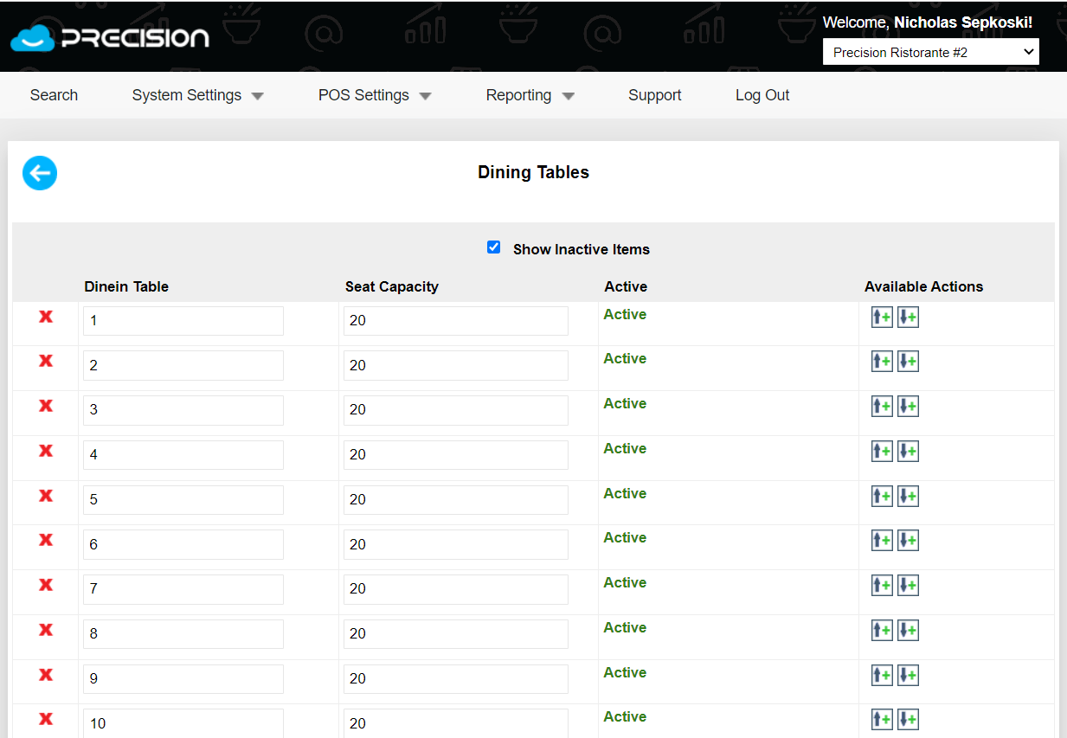Insert a row below table 5

[908, 497]
